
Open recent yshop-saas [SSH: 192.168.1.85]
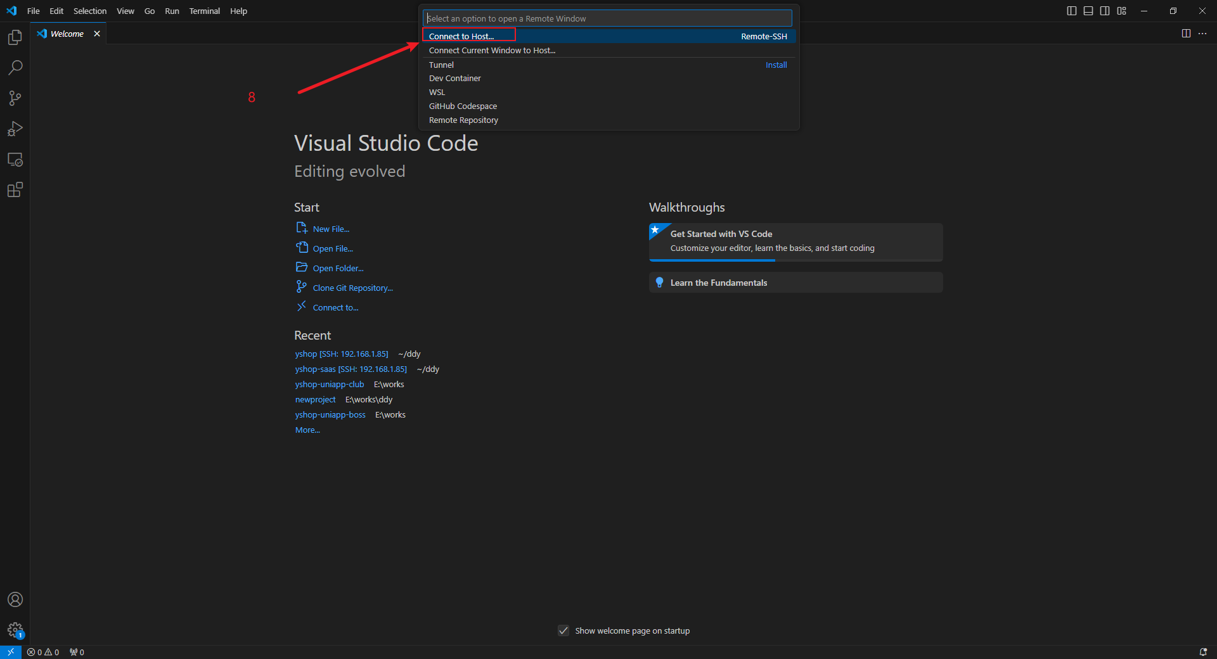pos(351,369)
